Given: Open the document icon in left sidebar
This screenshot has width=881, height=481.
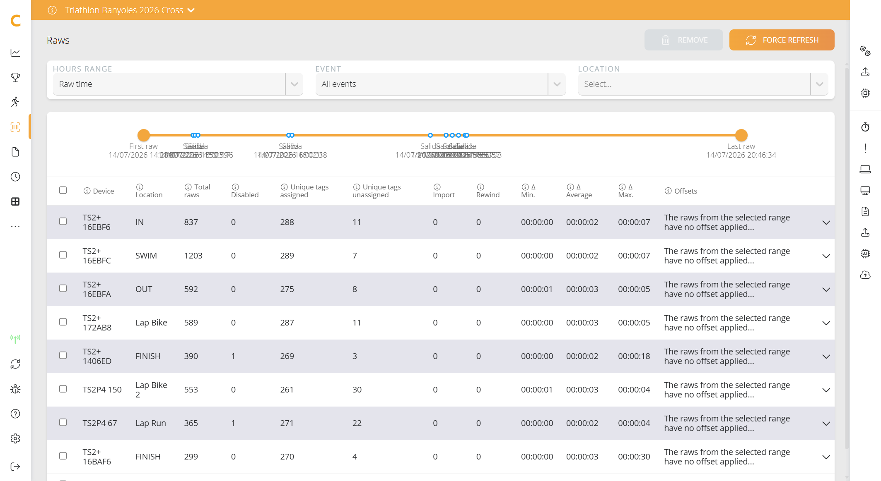Looking at the screenshot, I should click(x=15, y=152).
